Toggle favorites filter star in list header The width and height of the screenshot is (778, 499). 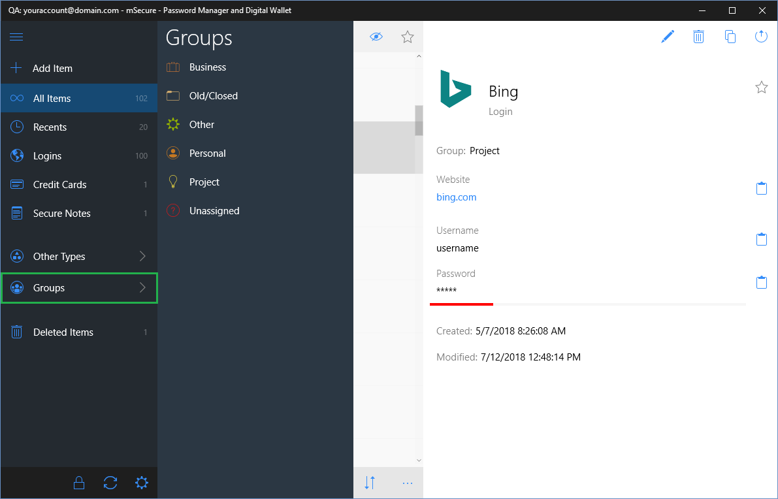click(x=408, y=37)
